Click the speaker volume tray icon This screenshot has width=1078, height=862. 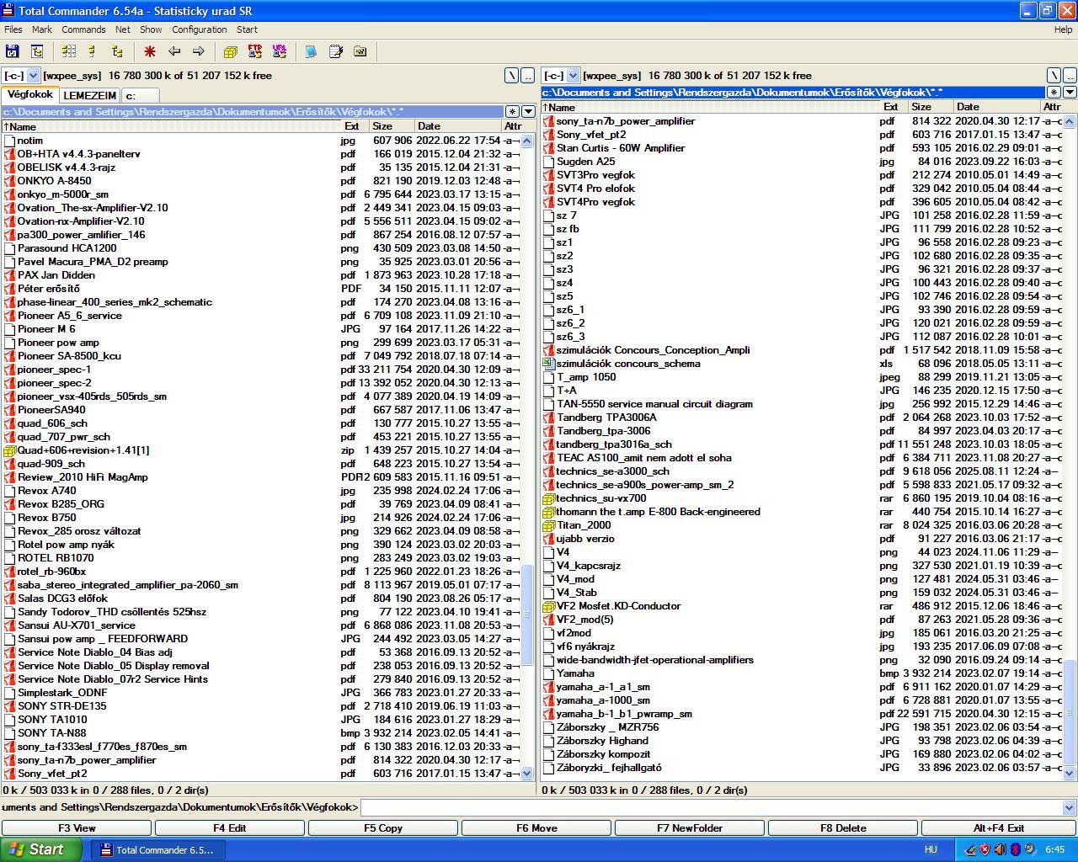point(1001,849)
